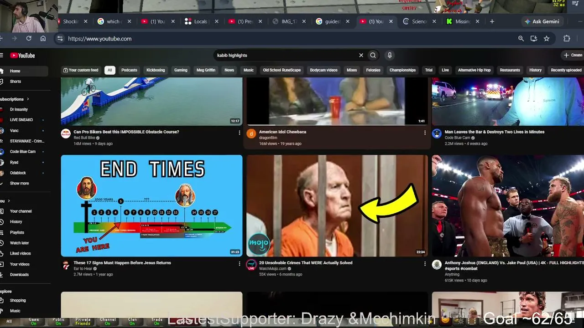Viewport: 584px width, 328px height.
Task: Open the 'Anything' channel avatar
Action: pos(437,265)
